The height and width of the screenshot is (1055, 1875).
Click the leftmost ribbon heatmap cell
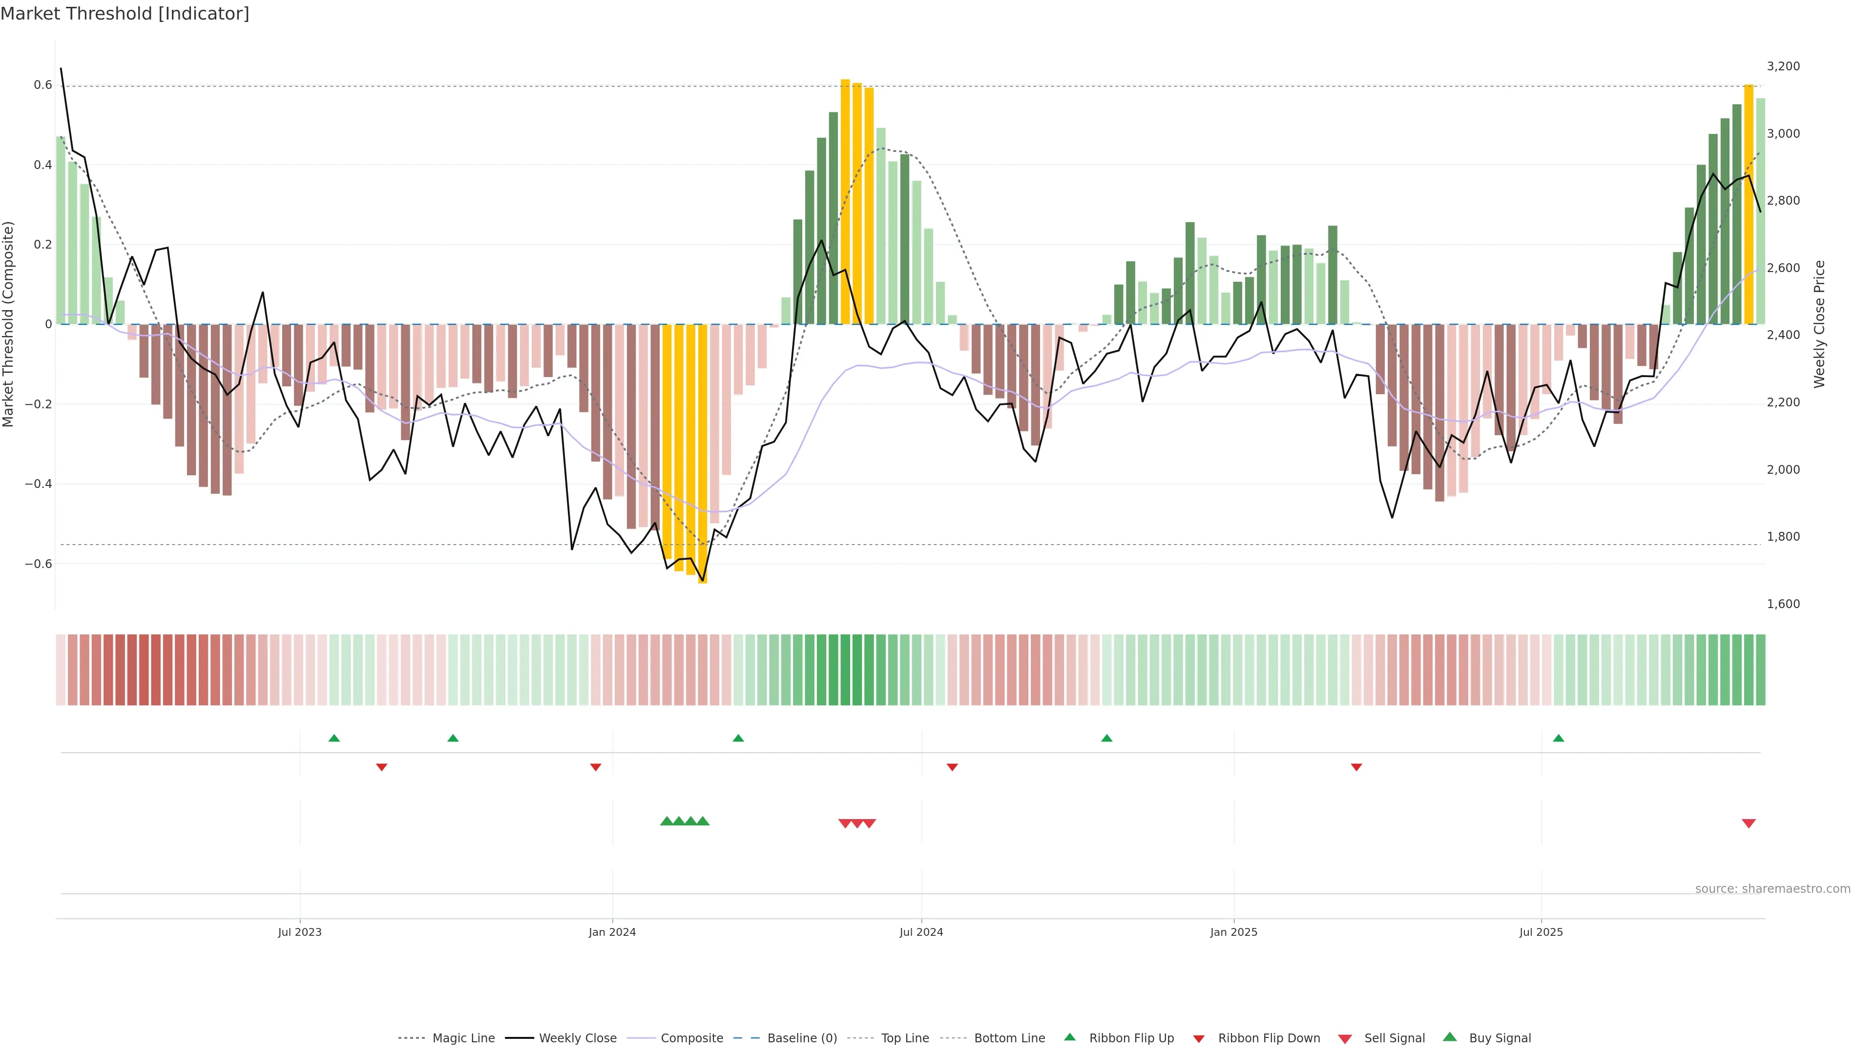61,670
